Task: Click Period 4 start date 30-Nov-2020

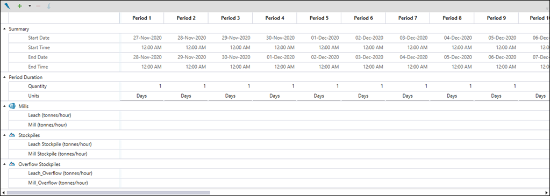Action: (275, 38)
